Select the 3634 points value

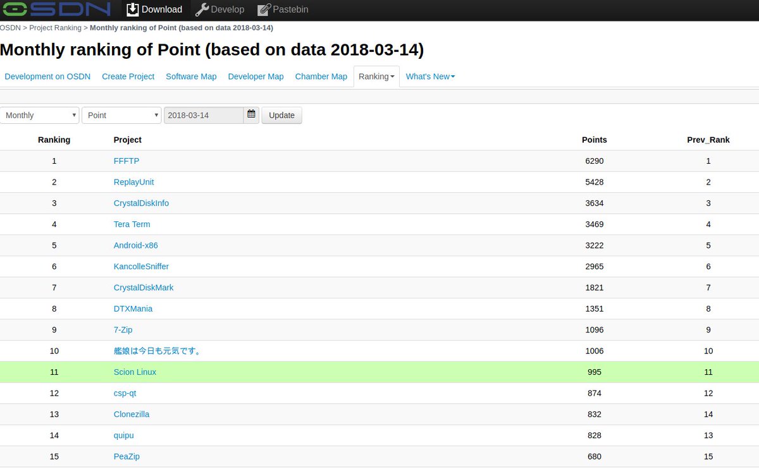click(595, 204)
